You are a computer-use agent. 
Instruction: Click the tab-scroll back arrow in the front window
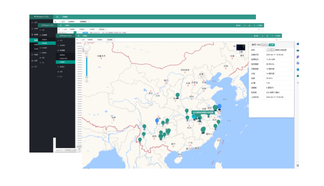pos(77,39)
